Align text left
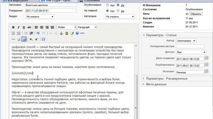This screenshot has height=119, width=213. coord(36,27)
